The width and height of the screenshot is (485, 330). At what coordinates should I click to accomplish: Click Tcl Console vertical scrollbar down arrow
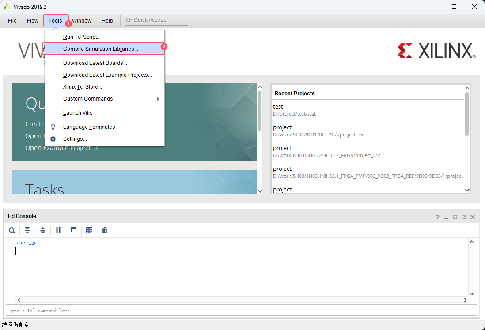pos(471,294)
